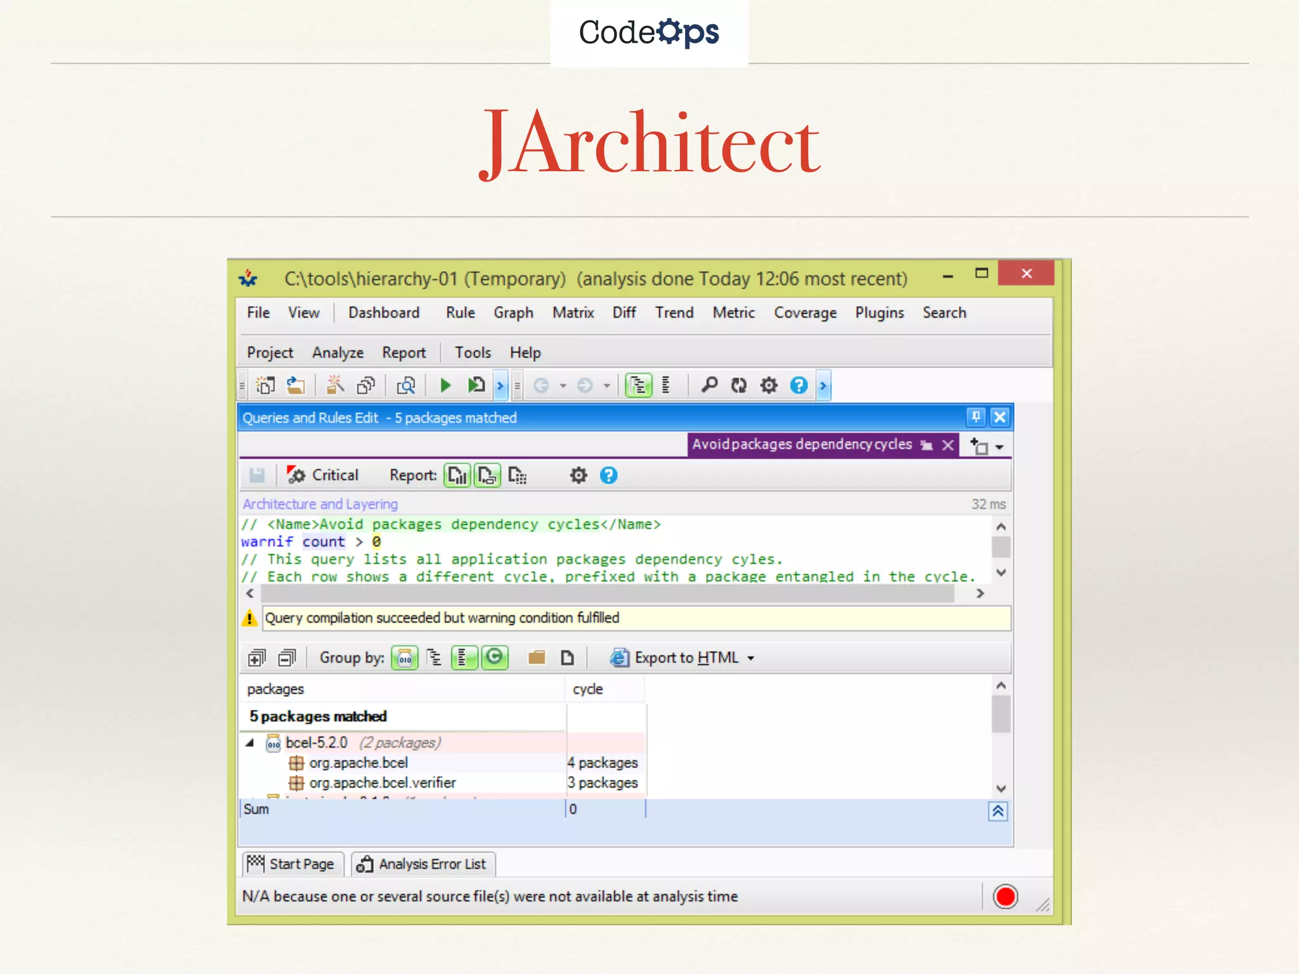Open the Coverage menu

[x=805, y=313]
